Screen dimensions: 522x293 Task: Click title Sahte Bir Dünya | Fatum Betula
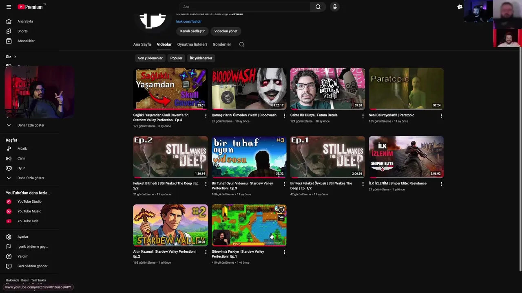coord(314,115)
